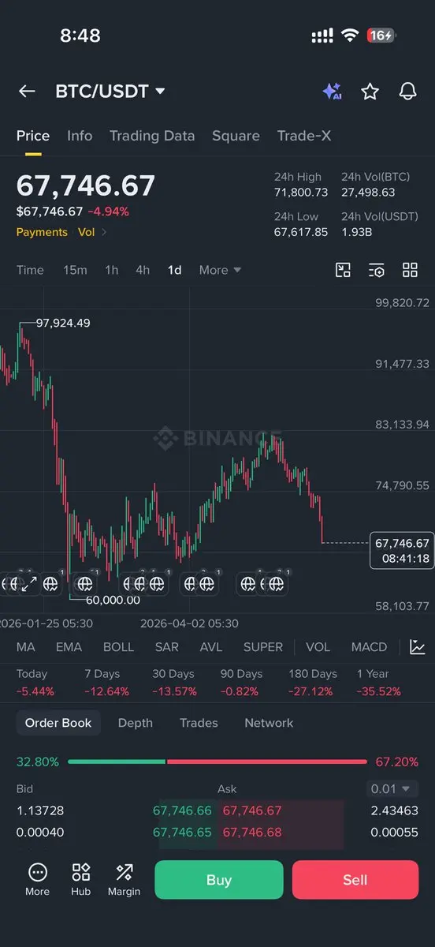Image resolution: width=435 pixels, height=947 pixels.
Task: Change order book precision 0.01 dropdown
Action: click(392, 788)
